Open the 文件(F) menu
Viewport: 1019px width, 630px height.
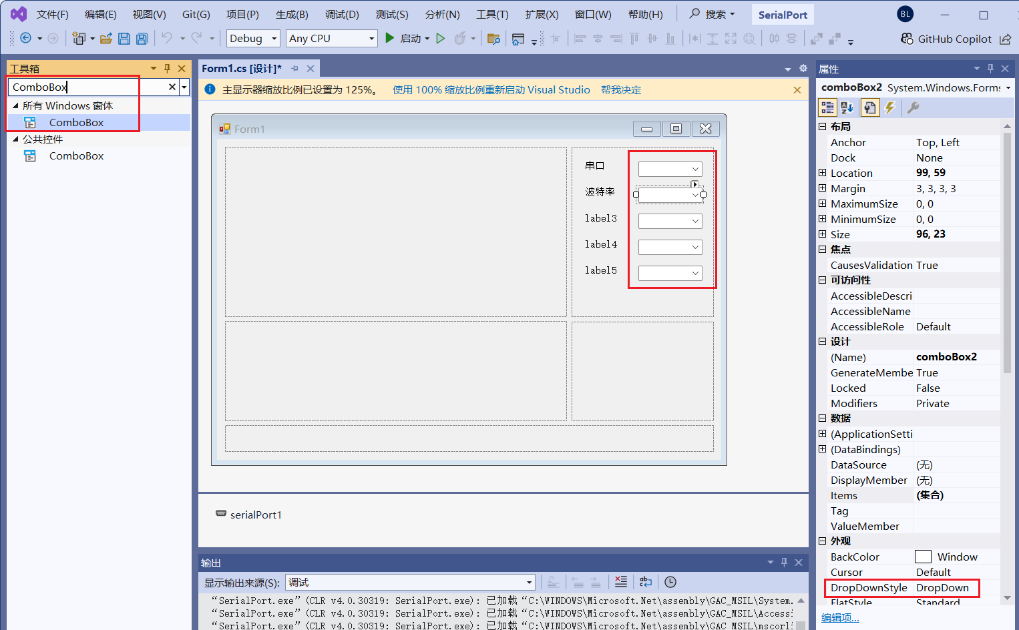click(x=53, y=14)
